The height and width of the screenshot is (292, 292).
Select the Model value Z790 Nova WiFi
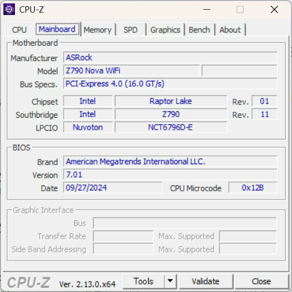tap(131, 70)
